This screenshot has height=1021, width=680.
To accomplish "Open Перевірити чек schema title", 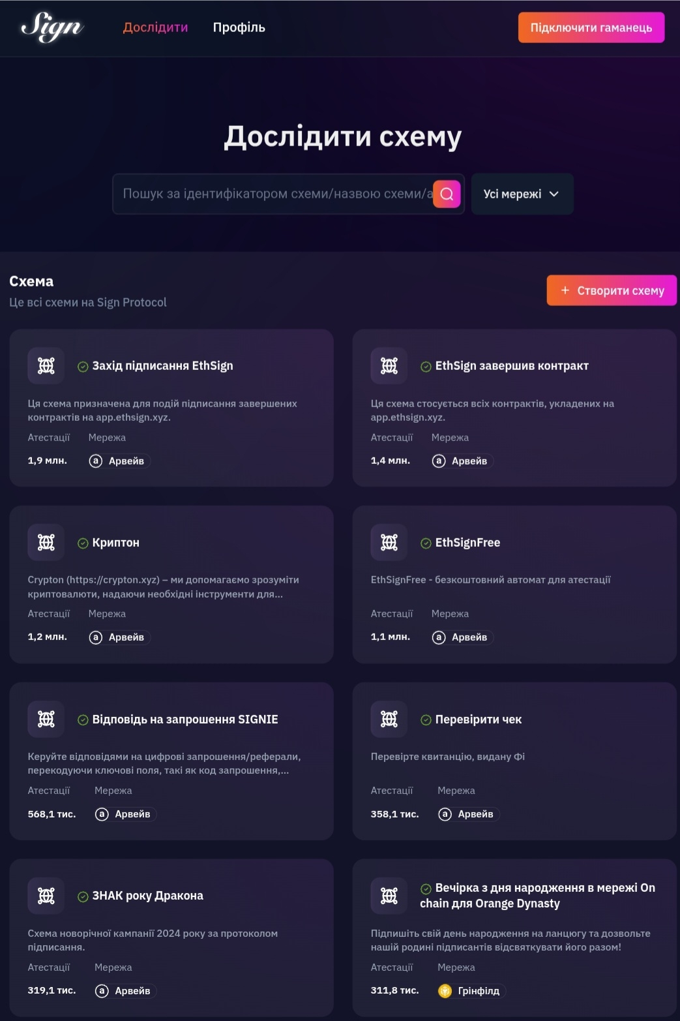I will (479, 720).
